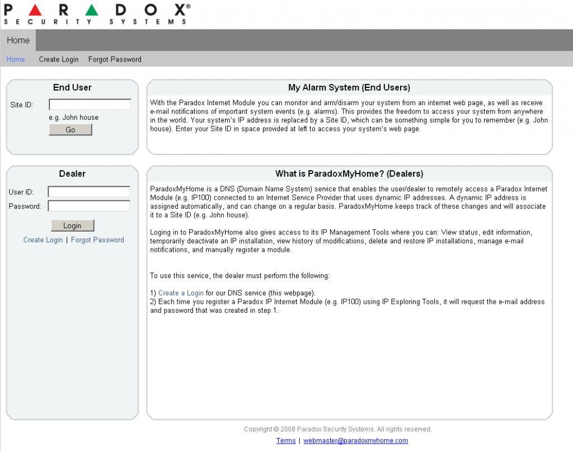Click the Paradox Security Systems logo
The height and width of the screenshot is (451, 573).
tap(96, 13)
